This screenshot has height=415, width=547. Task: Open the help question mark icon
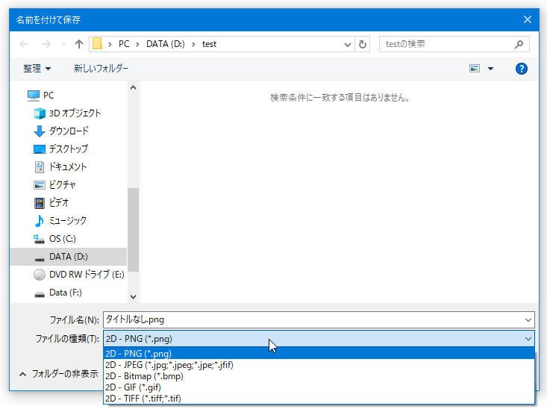[x=521, y=69]
